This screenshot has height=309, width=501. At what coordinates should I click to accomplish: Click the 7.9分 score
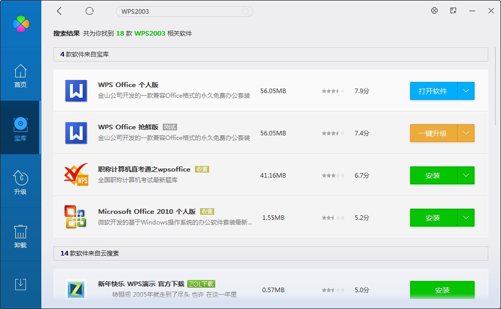[x=362, y=91]
